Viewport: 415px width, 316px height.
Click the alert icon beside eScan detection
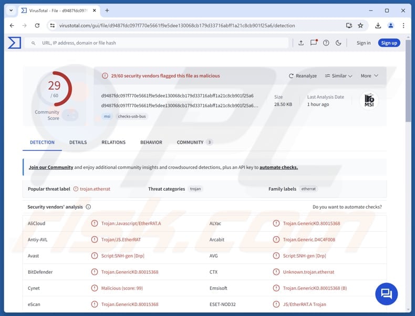tap(94, 304)
